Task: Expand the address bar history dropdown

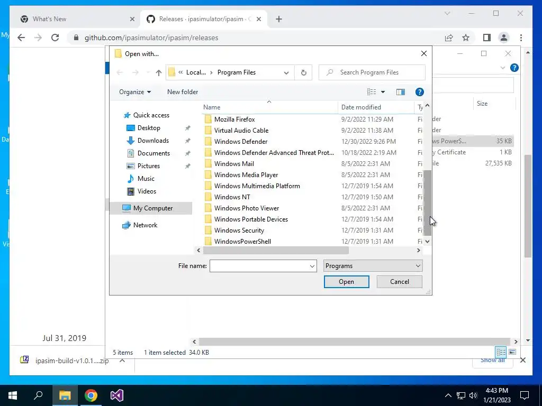Action: [x=286, y=72]
